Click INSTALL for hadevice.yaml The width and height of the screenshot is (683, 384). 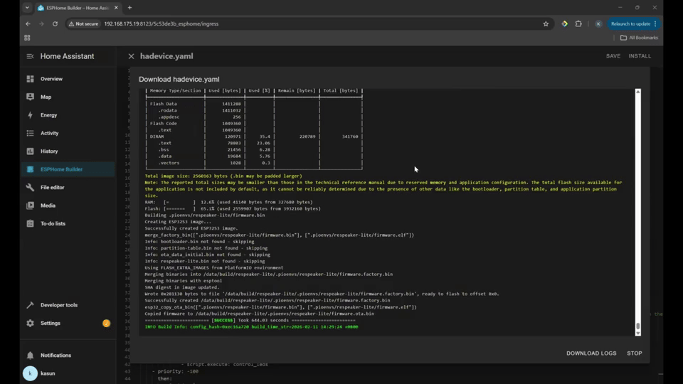[x=640, y=56]
